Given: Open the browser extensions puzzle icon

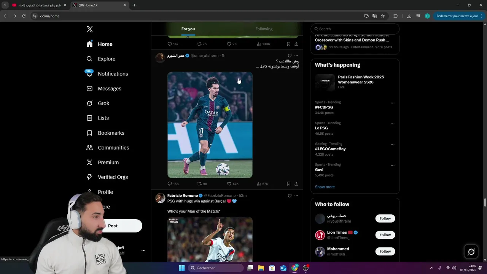Looking at the screenshot, I should coord(395,16).
